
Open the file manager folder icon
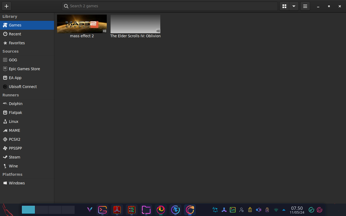click(x=146, y=210)
